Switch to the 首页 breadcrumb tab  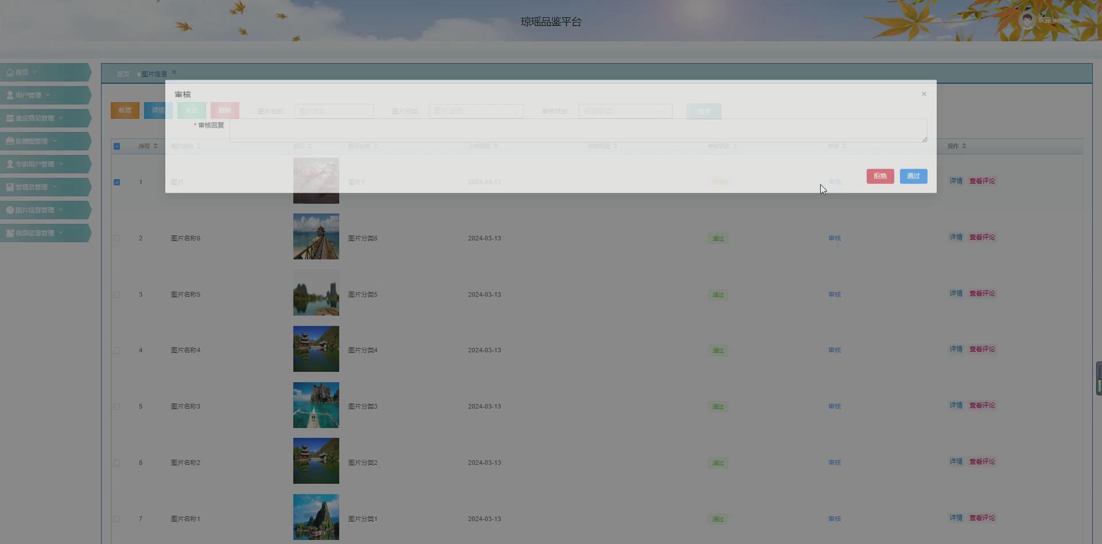point(123,74)
